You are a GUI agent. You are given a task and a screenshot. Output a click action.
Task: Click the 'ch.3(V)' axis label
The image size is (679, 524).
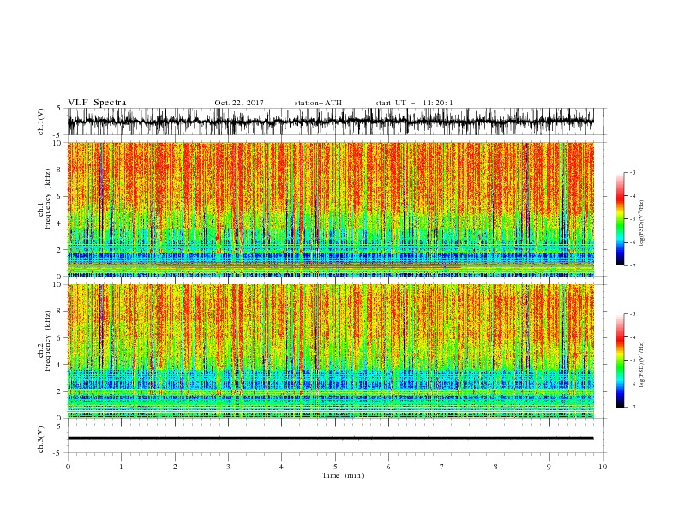41,439
